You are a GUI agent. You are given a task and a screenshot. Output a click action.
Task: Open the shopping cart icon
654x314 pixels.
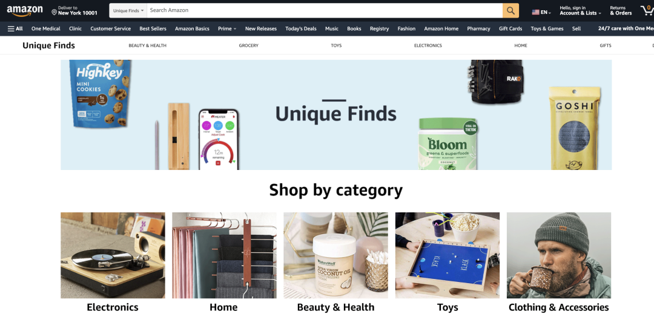[647, 10]
